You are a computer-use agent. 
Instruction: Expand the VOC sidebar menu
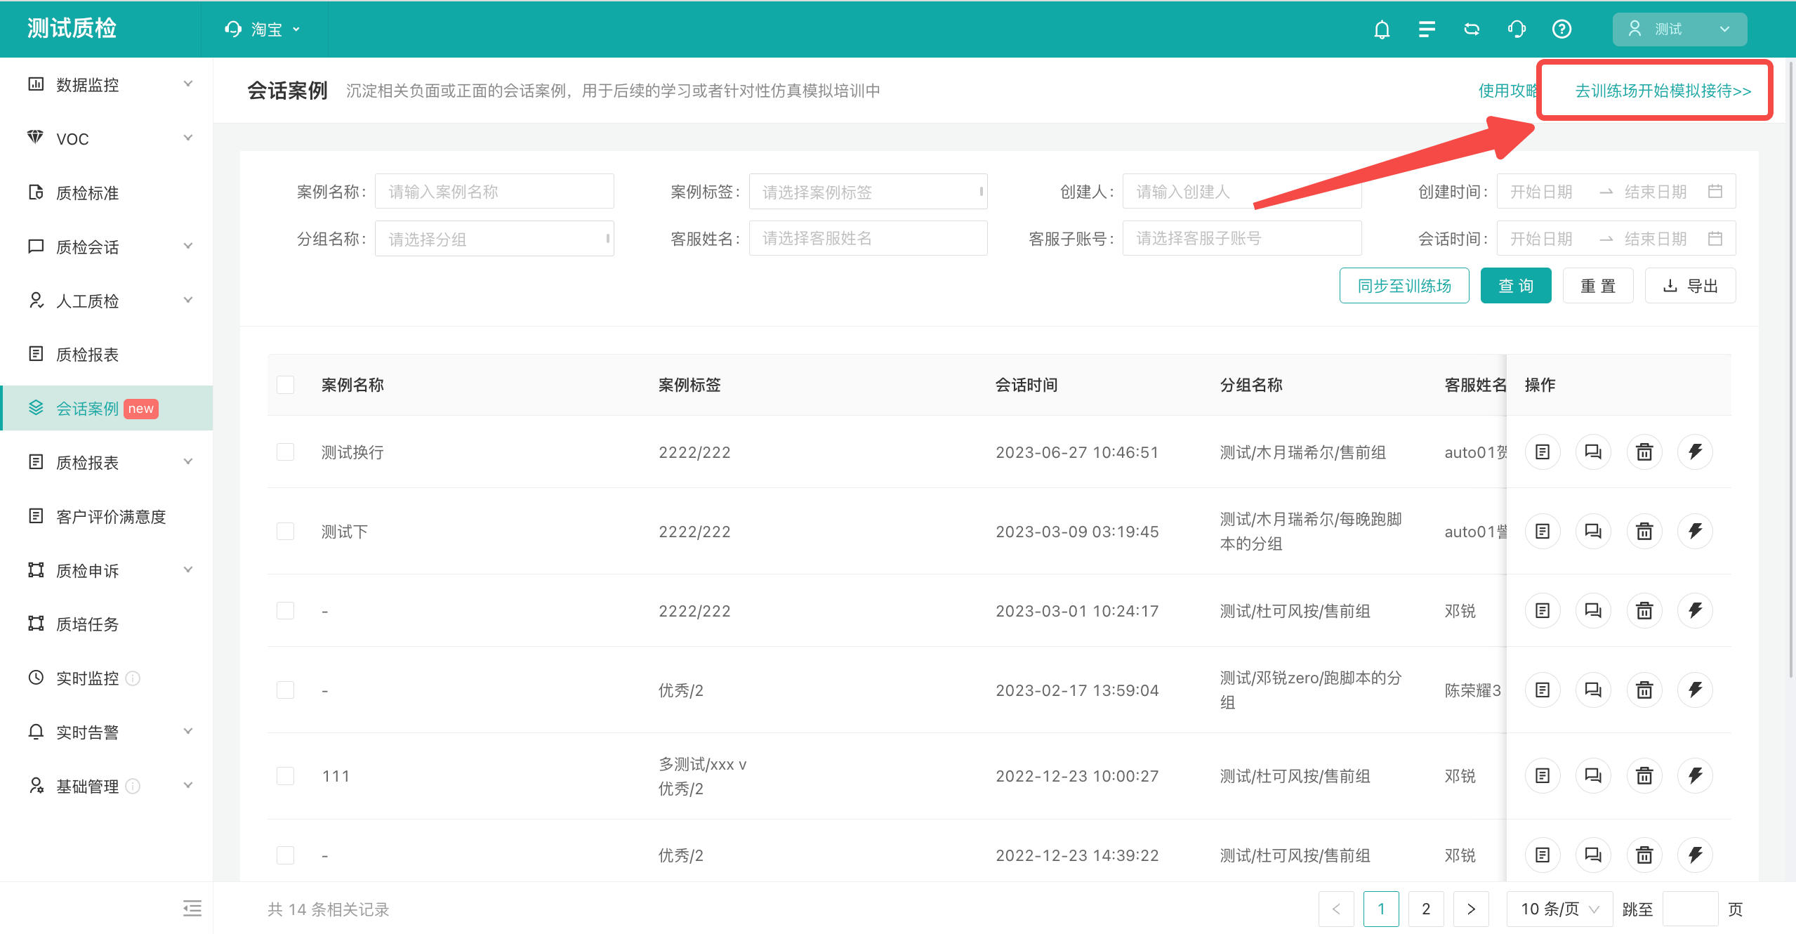pos(107,138)
